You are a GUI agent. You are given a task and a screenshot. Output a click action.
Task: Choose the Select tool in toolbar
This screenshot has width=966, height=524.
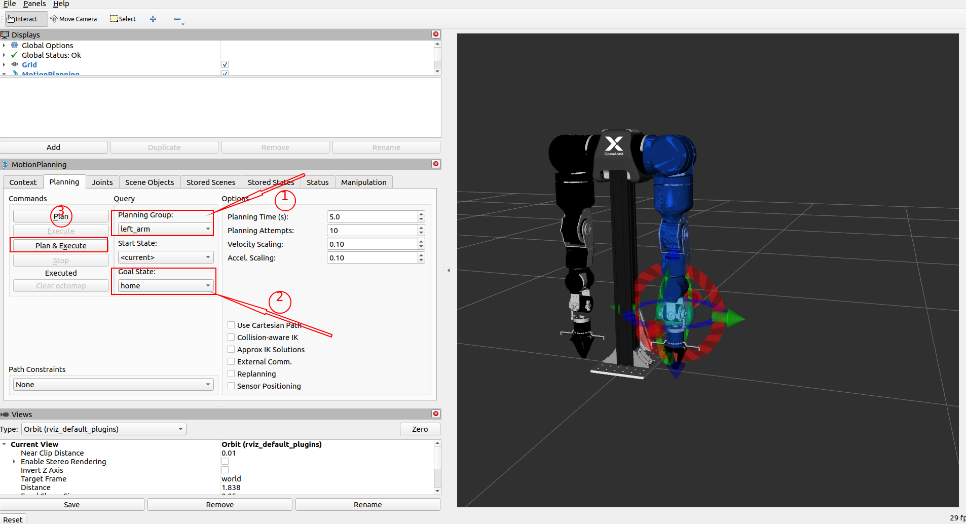pyautogui.click(x=123, y=19)
